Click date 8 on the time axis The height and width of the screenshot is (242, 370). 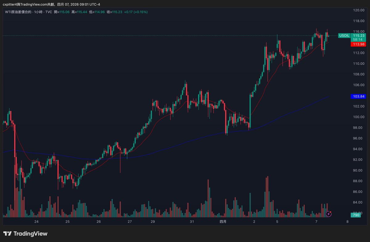point(347,222)
